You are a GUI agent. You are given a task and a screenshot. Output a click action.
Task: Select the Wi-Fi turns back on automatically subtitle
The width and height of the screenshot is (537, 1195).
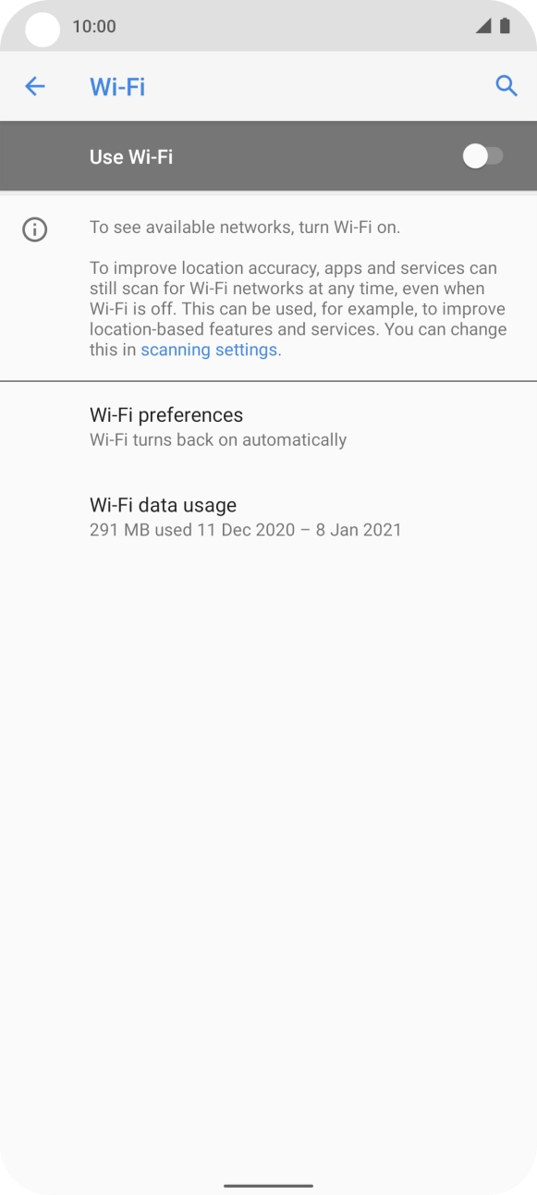[x=216, y=439]
